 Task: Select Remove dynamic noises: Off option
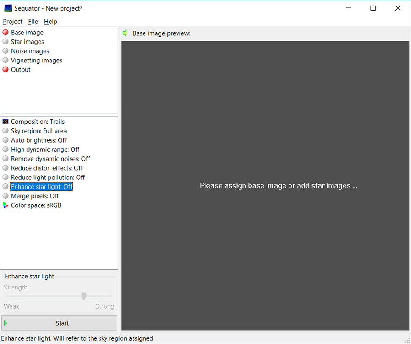(x=50, y=159)
